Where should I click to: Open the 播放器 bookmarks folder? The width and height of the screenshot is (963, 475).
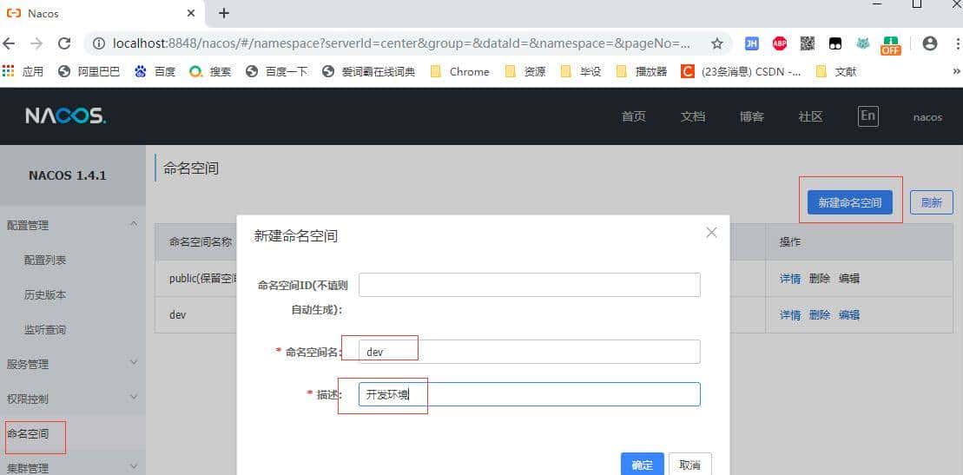click(x=642, y=72)
